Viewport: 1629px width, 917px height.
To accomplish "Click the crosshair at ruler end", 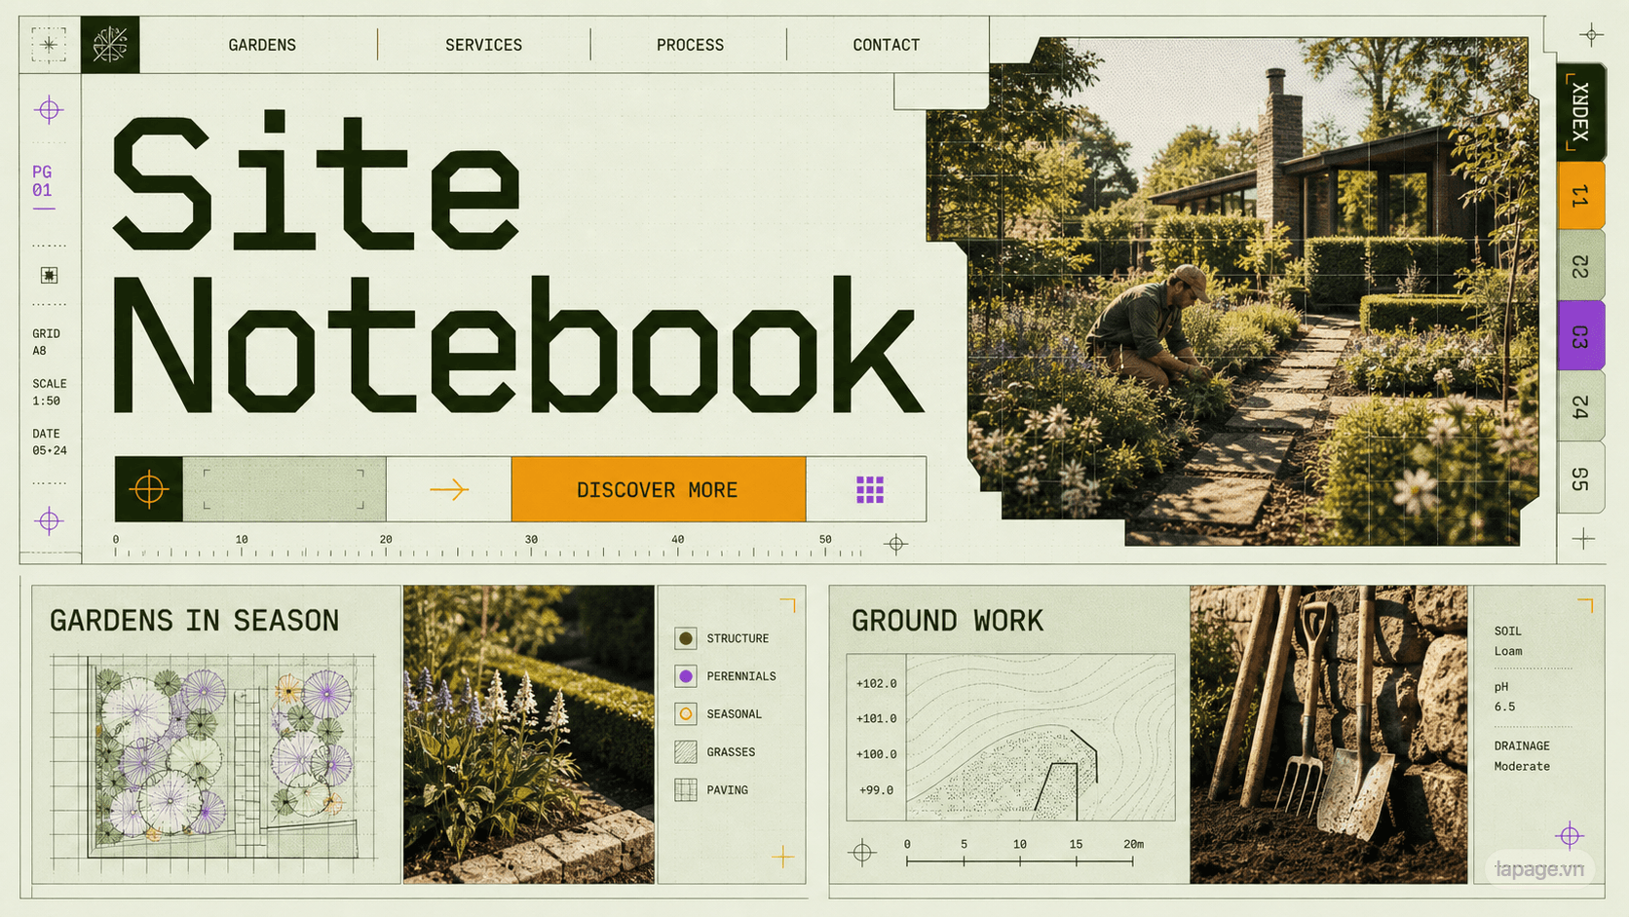I will coord(896,544).
